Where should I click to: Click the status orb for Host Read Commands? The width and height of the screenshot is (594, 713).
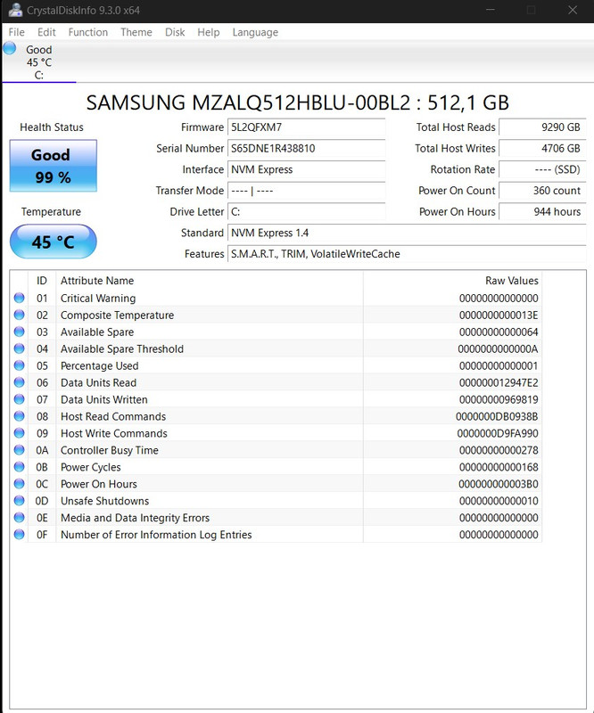click(19, 416)
